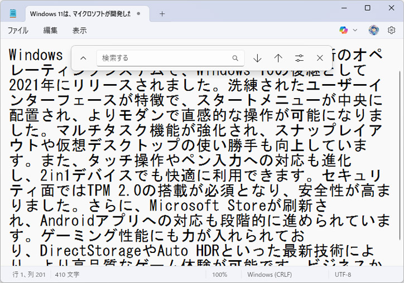The width and height of the screenshot is (404, 283).
Task: Close the Notepad window
Action: 391,8
